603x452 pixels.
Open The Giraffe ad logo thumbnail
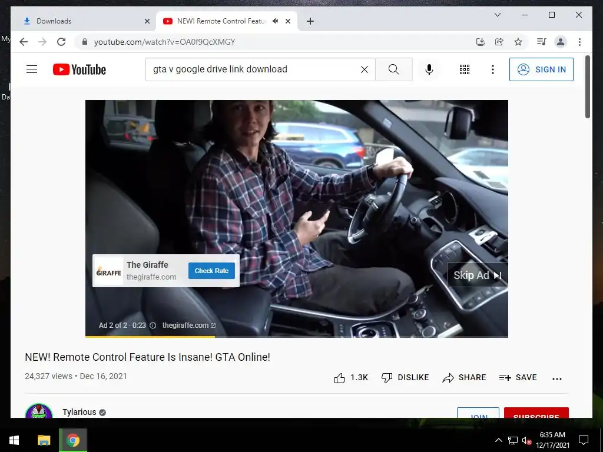108,271
